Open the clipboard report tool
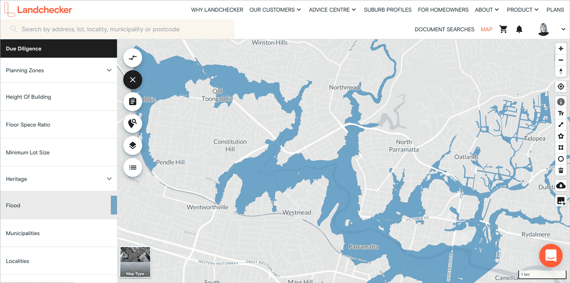This screenshot has height=283, width=570. pos(133,101)
